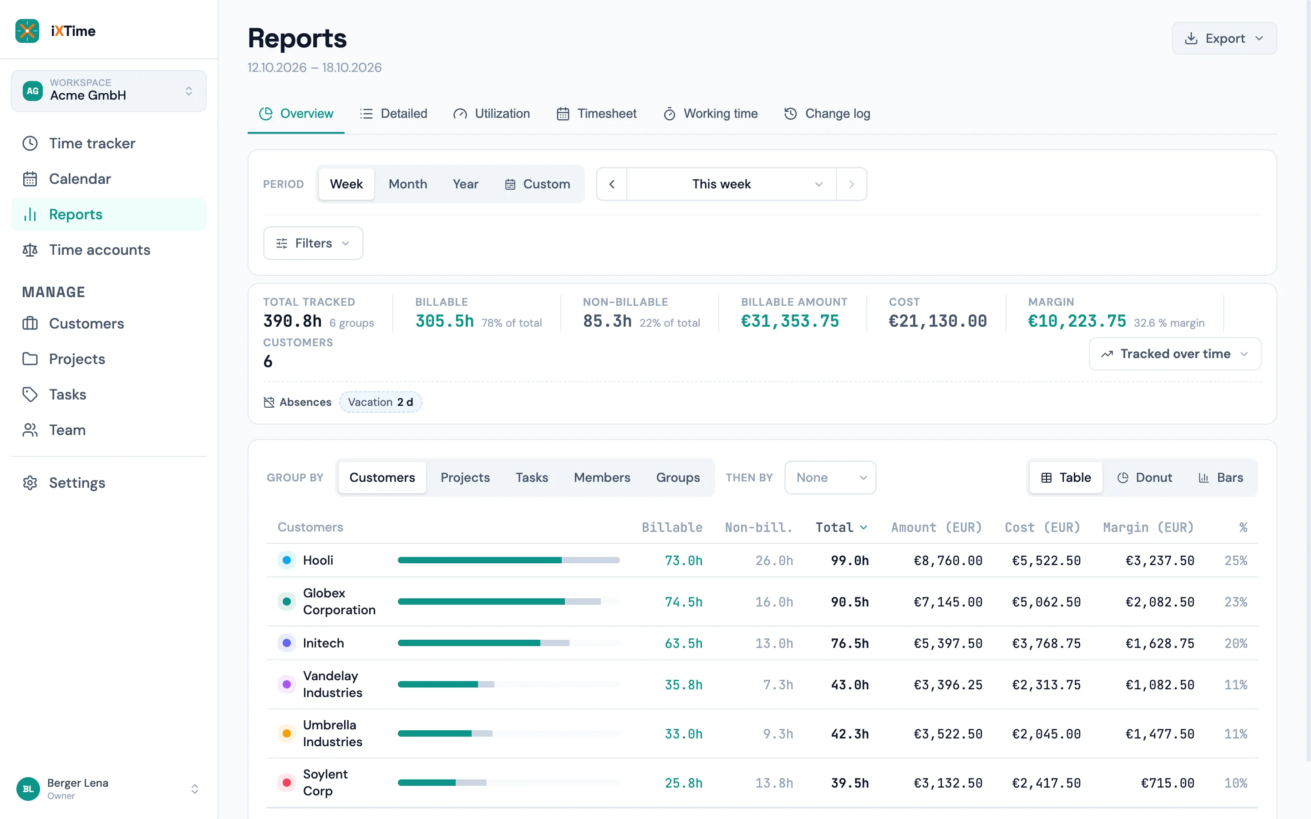
Task: Open Tracked over time dropdown
Action: [x=1174, y=354]
